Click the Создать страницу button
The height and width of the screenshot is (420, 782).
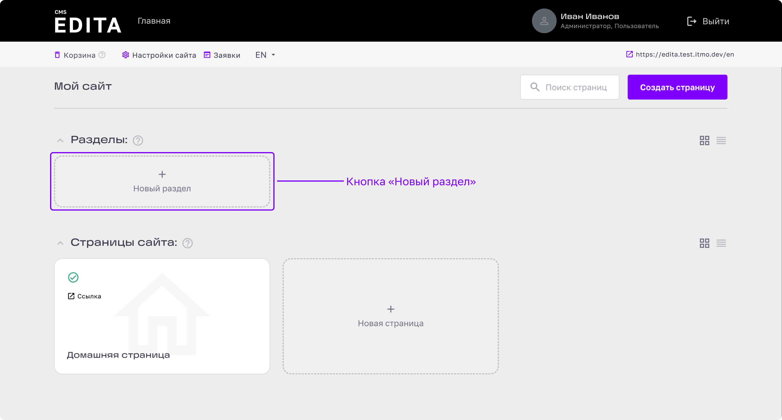point(677,87)
